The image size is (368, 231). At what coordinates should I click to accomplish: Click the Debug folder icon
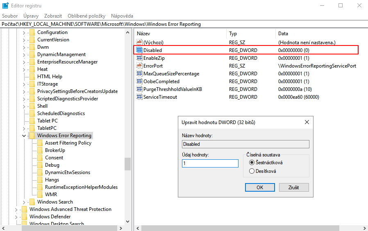tap(40, 165)
